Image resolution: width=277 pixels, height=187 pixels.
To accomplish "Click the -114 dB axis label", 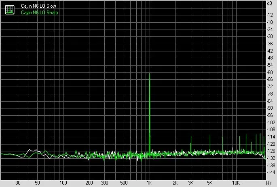I will (271, 137).
